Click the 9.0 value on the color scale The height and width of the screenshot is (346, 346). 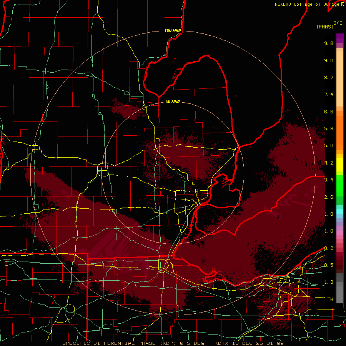329,60
